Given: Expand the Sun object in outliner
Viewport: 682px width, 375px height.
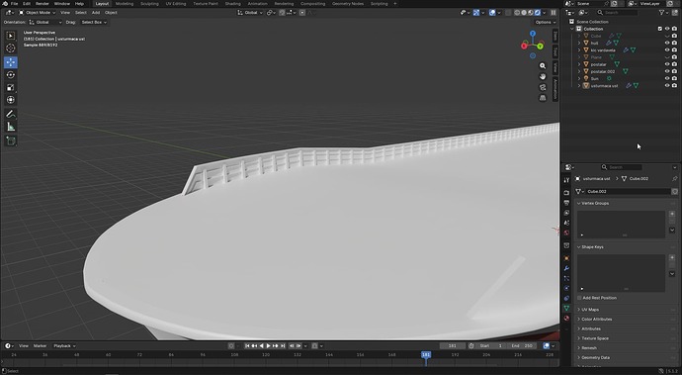Looking at the screenshot, I should click(x=579, y=79).
